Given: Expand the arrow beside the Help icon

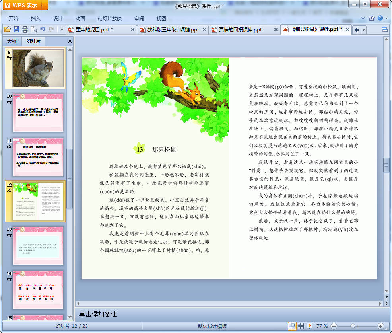Looking at the screenshot, I should coord(386,18).
